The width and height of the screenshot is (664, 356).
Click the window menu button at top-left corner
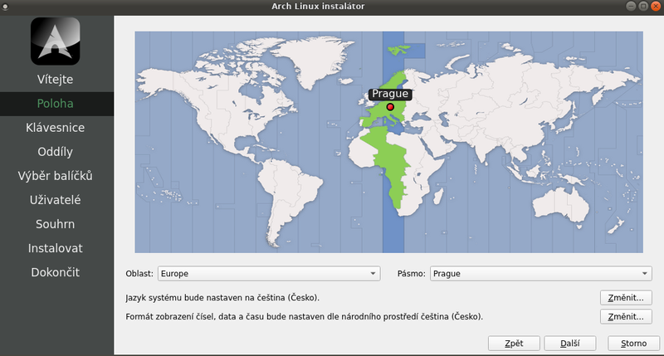tap(7, 7)
